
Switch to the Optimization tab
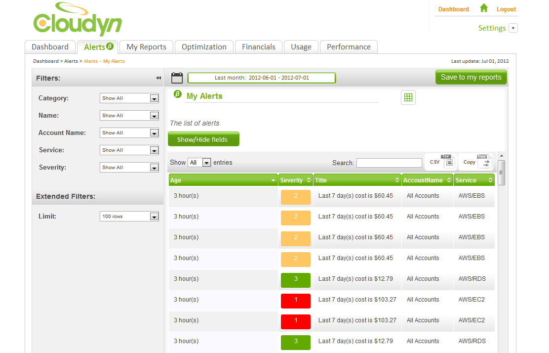coord(204,46)
